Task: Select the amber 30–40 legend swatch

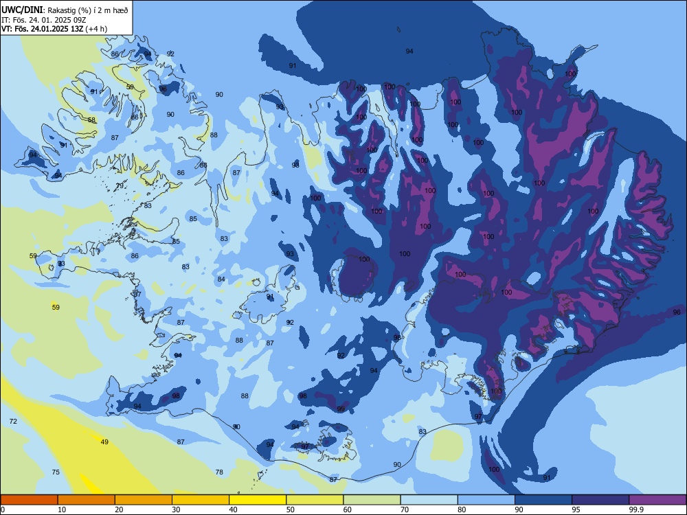Action: pos(201,500)
